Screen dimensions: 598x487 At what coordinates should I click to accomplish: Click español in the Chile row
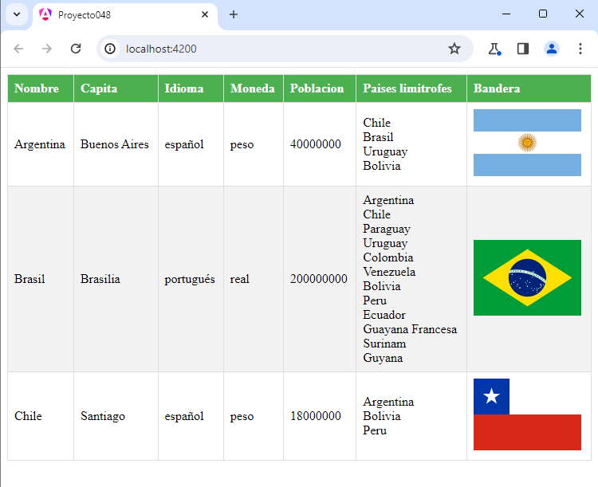click(x=184, y=416)
